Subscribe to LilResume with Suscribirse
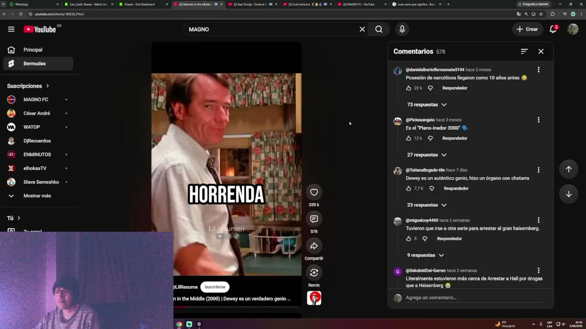 coord(215,287)
